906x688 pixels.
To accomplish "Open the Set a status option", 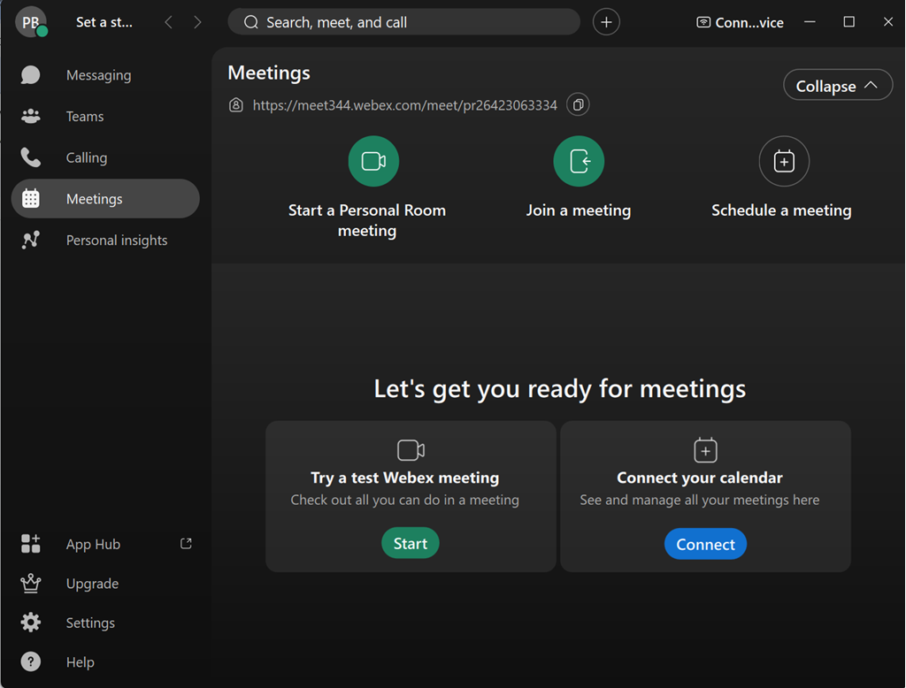I will coord(104,22).
